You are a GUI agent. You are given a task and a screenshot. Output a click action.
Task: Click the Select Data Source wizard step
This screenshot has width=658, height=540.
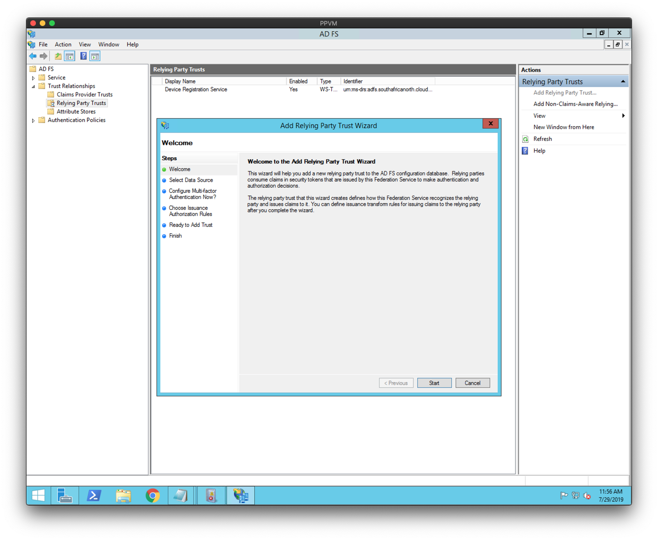[191, 180]
